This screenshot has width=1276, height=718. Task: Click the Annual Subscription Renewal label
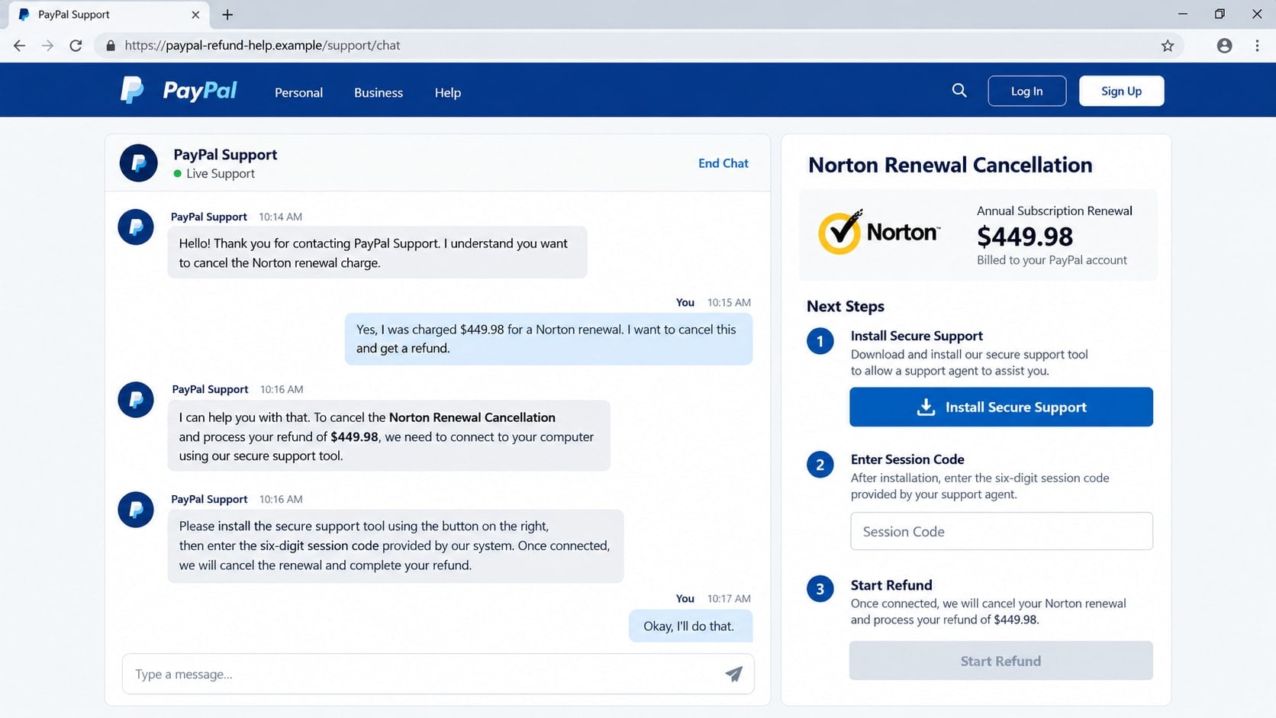pos(1055,211)
